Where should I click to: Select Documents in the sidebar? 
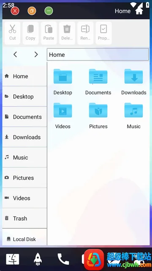[x=24, y=117]
